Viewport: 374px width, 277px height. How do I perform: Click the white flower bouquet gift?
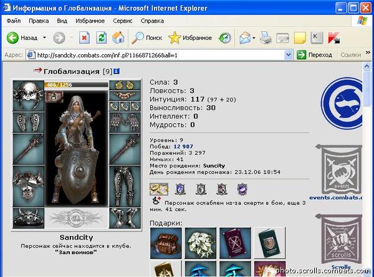200,243
